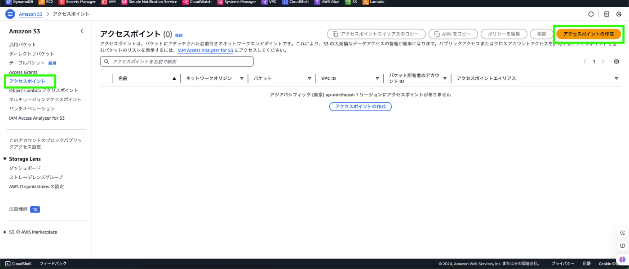Image resolution: width=629 pixels, height=269 pixels.
Task: Click アクセスポイントエイリアスのコピー button
Action: (376, 34)
